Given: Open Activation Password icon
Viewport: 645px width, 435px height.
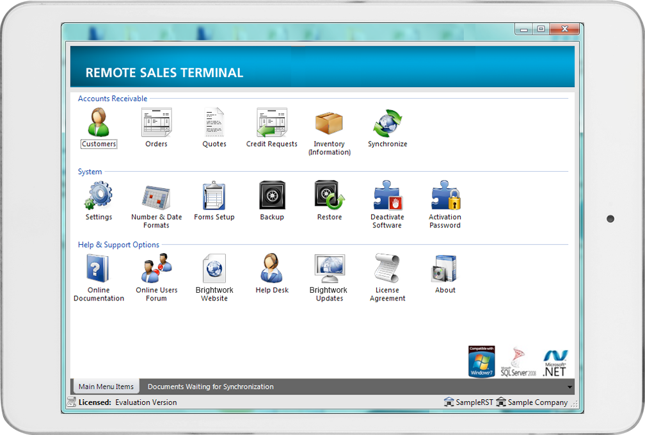Looking at the screenshot, I should (445, 196).
